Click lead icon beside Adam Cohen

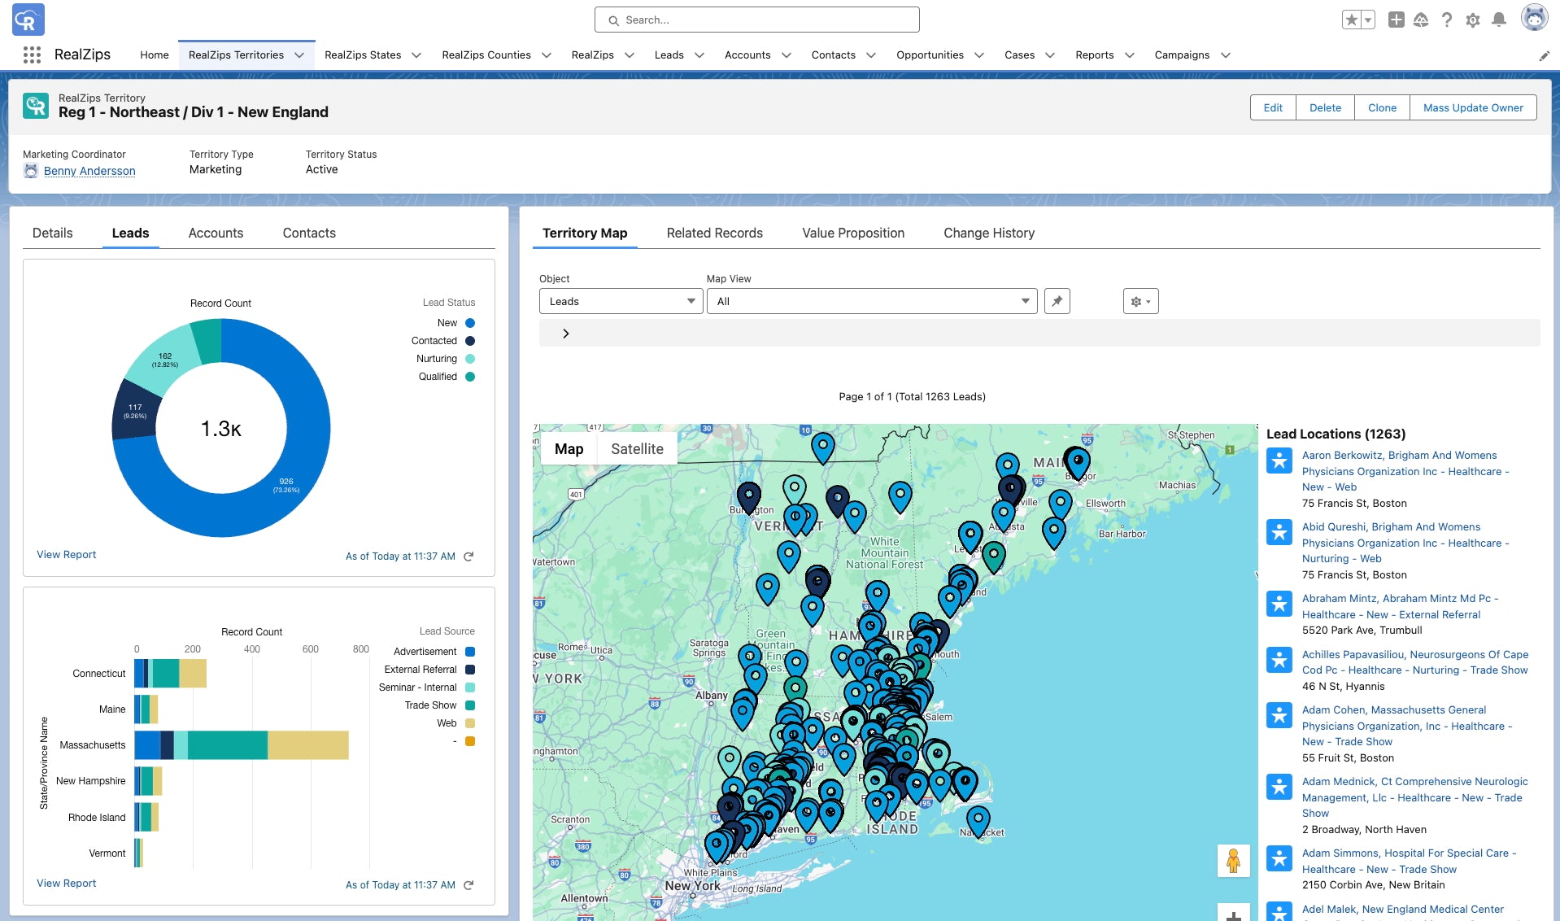[1279, 715]
